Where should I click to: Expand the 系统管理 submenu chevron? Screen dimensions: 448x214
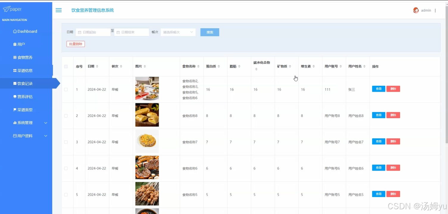coord(46,123)
